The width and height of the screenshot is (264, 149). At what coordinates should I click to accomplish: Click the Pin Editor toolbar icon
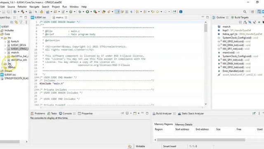click(x=174, y=12)
